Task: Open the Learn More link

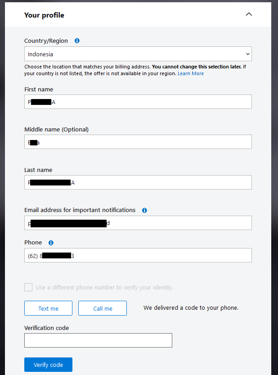Action: coord(191,73)
